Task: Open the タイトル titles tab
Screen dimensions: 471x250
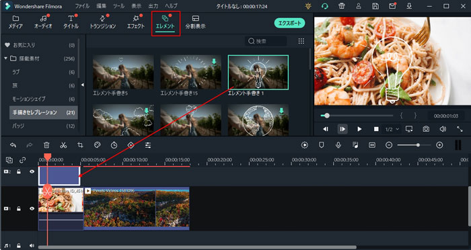Action: pyautogui.click(x=71, y=22)
